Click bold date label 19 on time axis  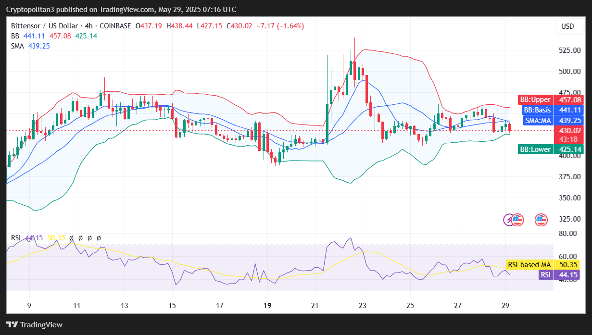click(x=267, y=305)
